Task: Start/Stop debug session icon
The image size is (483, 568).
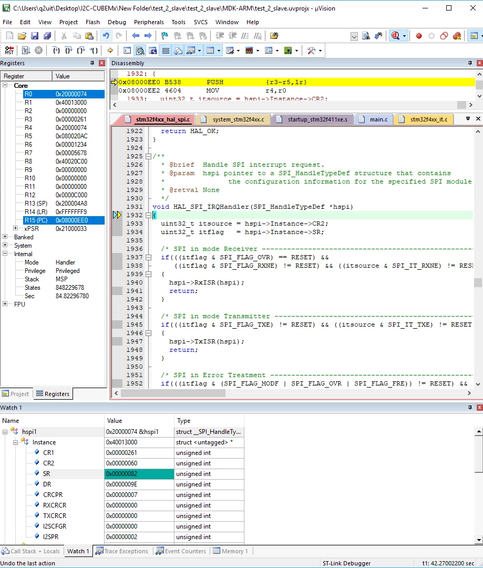Action: pos(395,36)
